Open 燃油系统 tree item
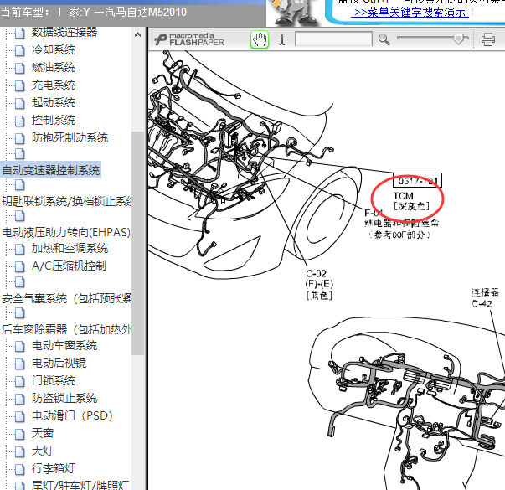The height and width of the screenshot is (490, 505). (54, 67)
